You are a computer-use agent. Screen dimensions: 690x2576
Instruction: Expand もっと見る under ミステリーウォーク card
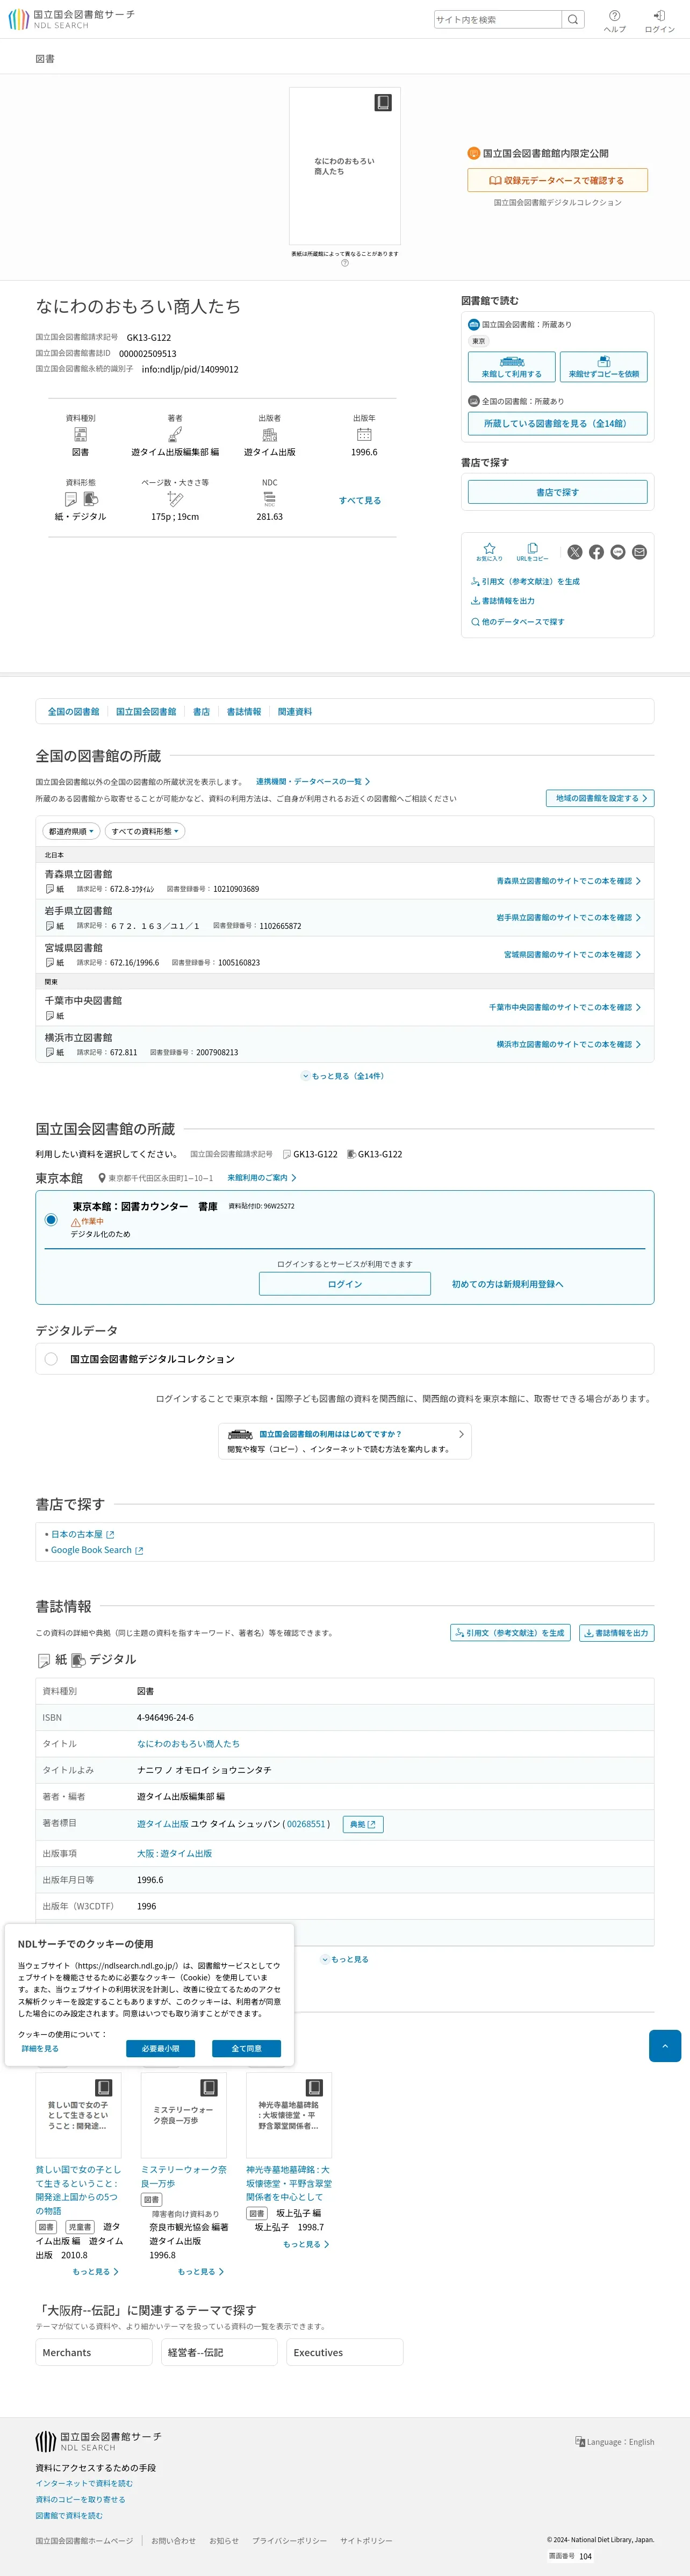tap(201, 2271)
